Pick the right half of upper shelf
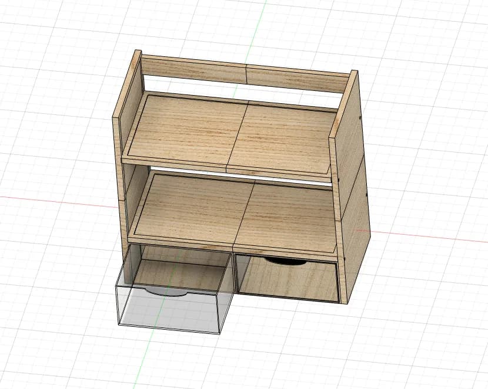The width and height of the screenshot is (488, 389). coord(282,140)
